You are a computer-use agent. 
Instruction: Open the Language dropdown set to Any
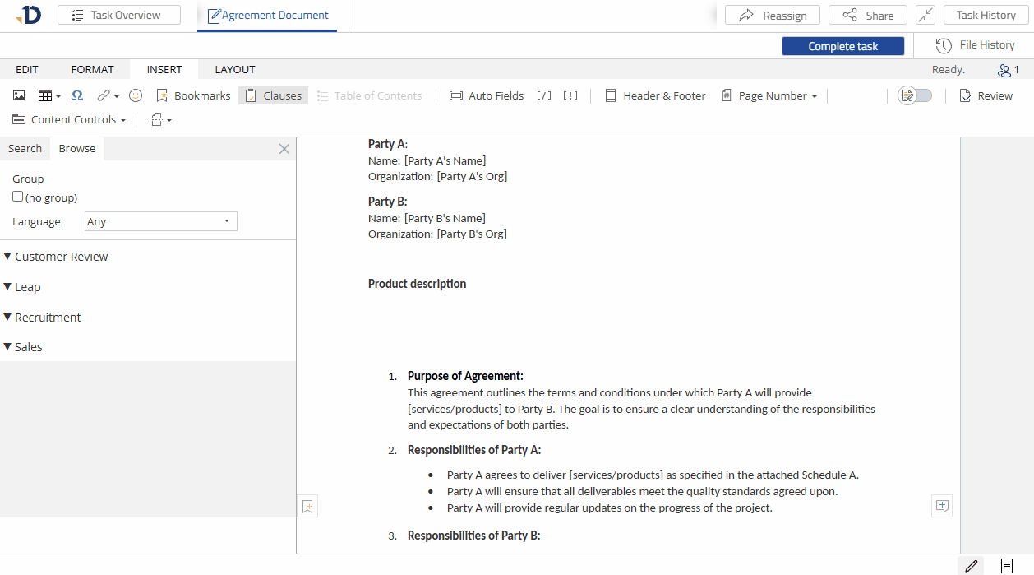[161, 221]
